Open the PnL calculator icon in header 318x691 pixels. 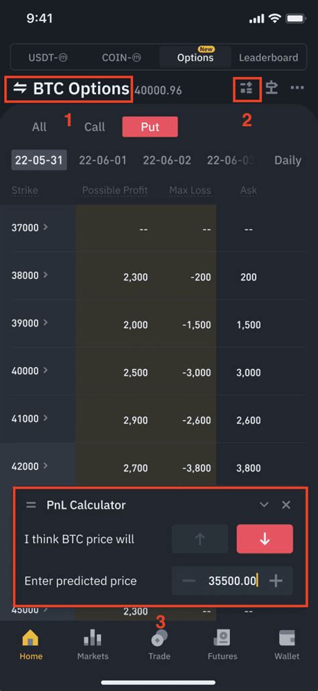pyautogui.click(x=247, y=89)
